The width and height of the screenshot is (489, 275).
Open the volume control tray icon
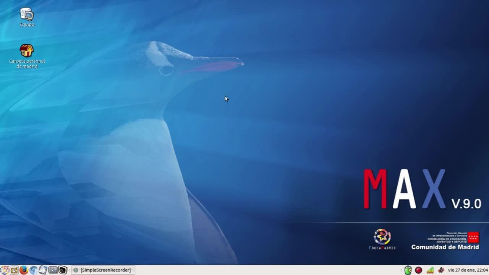[441, 270]
